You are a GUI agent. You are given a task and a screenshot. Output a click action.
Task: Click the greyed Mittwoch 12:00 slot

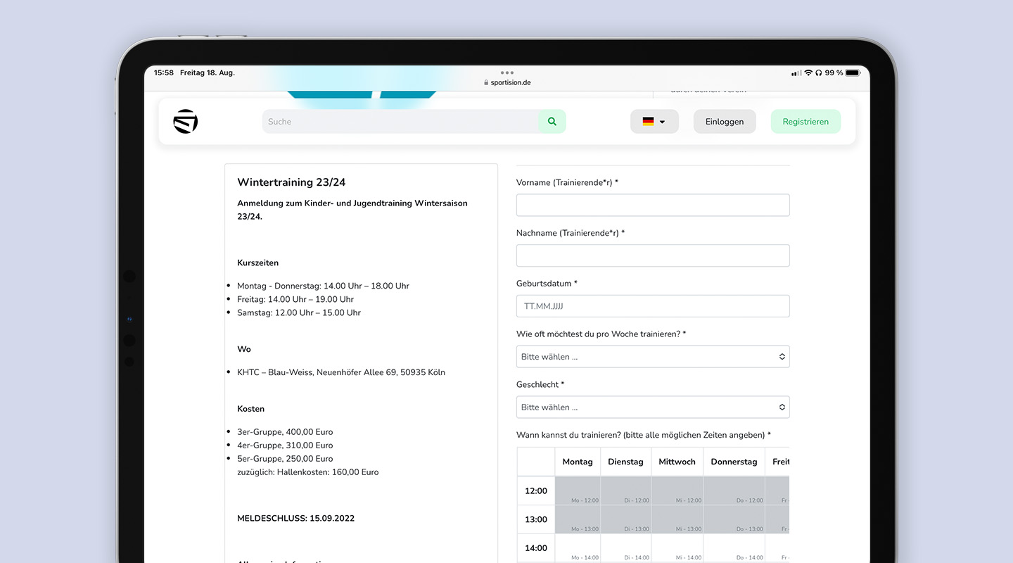pyautogui.click(x=677, y=491)
